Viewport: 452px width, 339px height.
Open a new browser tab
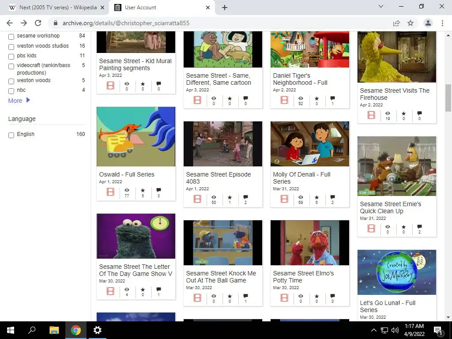click(225, 8)
